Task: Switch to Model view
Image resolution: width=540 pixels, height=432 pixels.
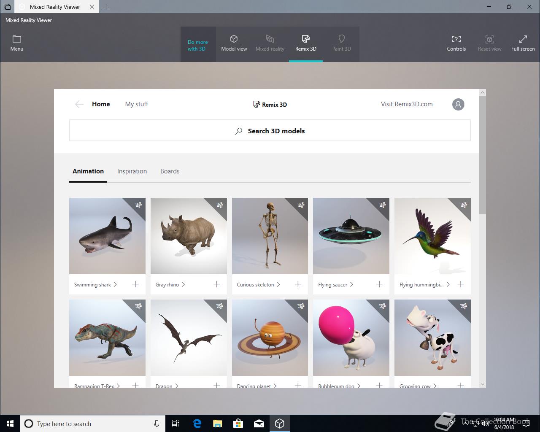Action: coord(234,43)
